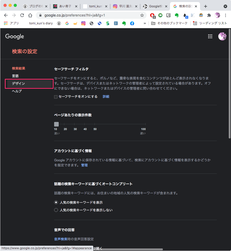Open the Evernote bookmark in the bookmarks bar
This screenshot has height=251, width=231.
124,23
